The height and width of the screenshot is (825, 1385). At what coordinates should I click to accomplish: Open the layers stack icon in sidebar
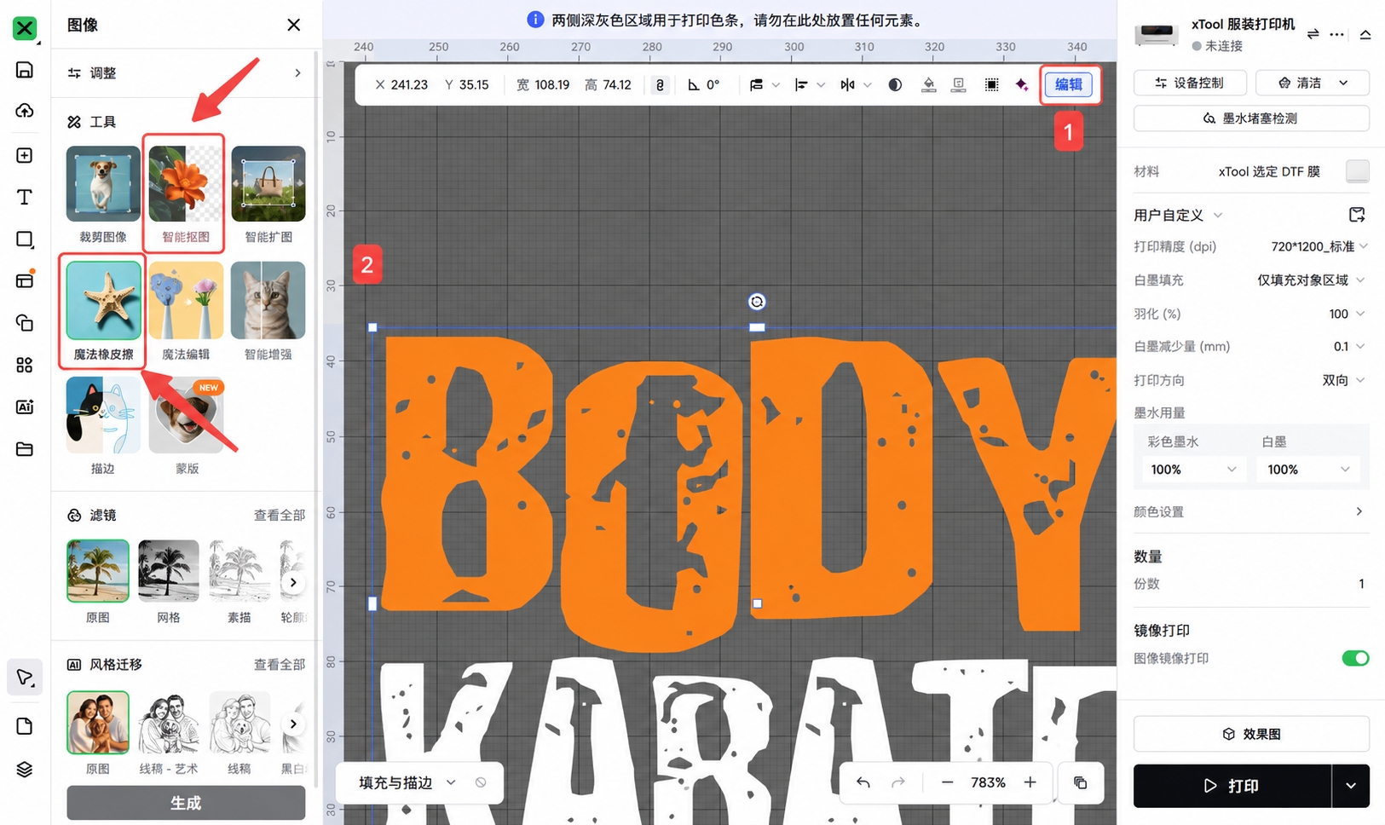click(x=25, y=770)
